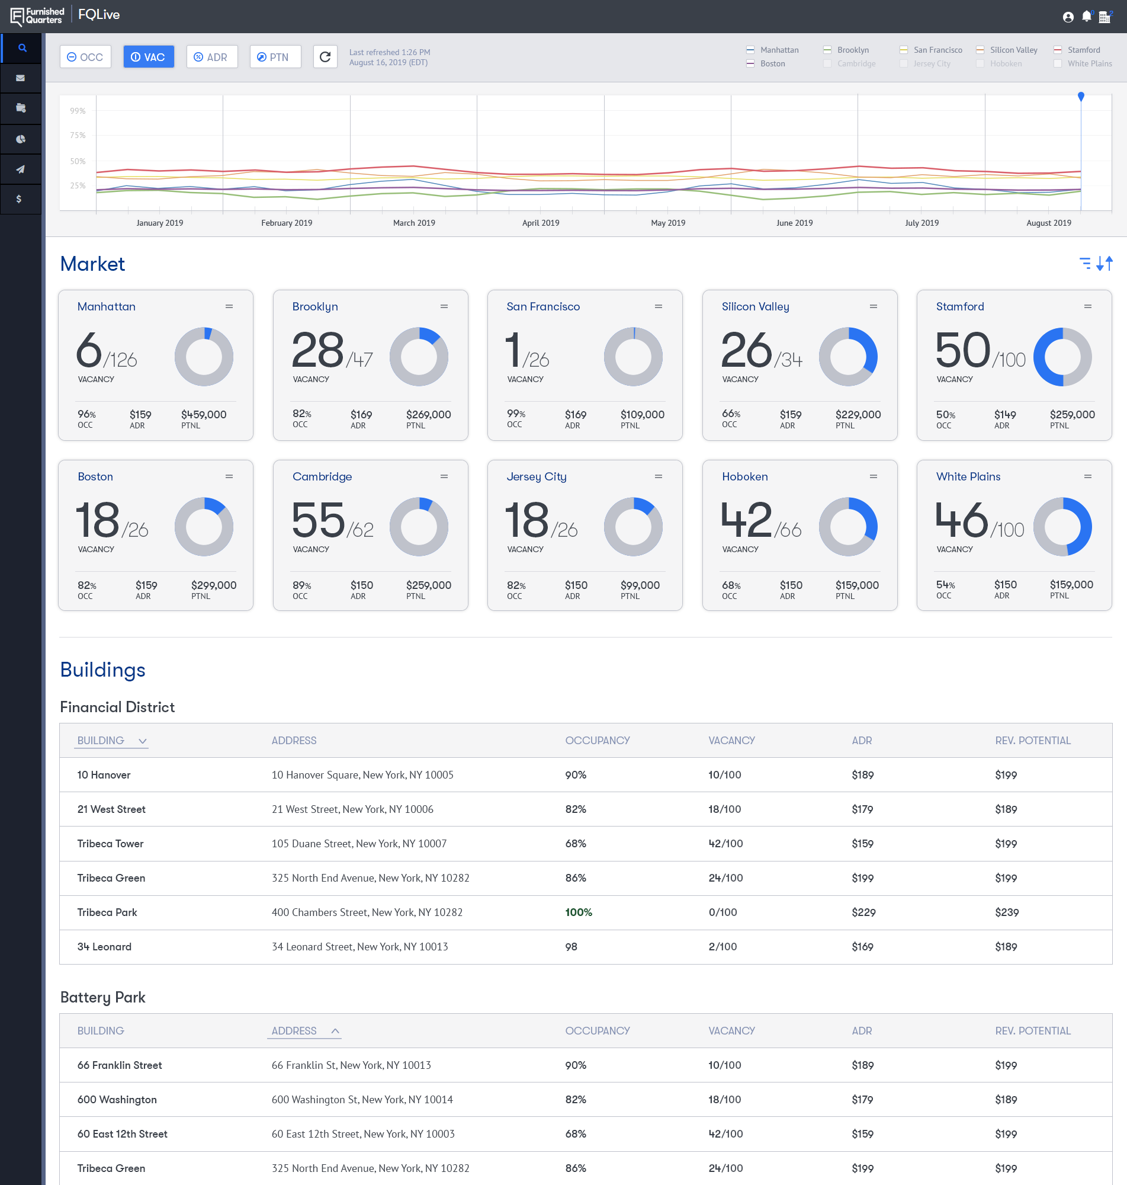Viewport: 1127px width, 1185px height.
Task: Open the Boston card menu handle
Action: tap(229, 476)
